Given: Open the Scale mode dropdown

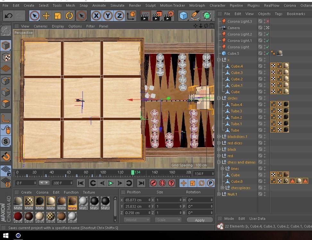Looking at the screenshot, I should (x=168, y=220).
